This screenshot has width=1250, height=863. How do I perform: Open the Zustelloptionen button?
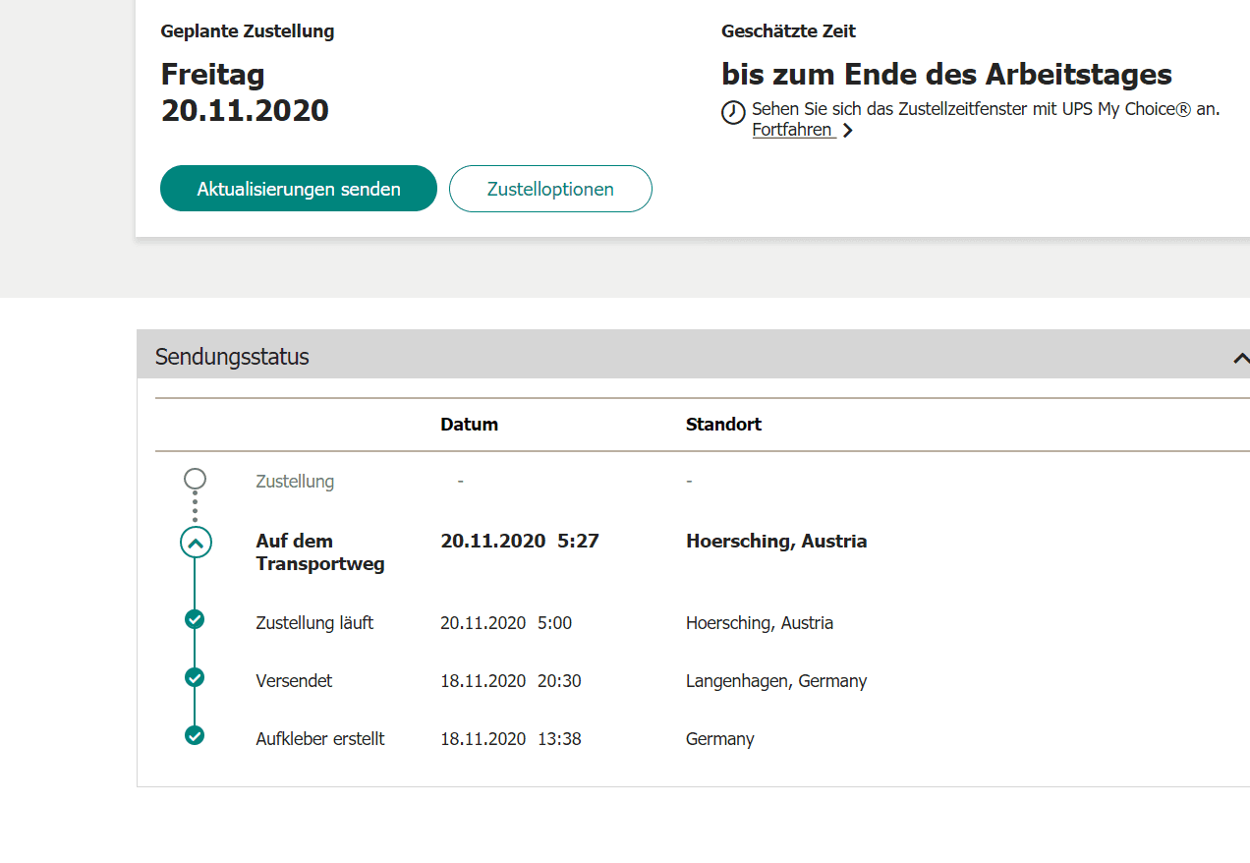pyautogui.click(x=550, y=189)
